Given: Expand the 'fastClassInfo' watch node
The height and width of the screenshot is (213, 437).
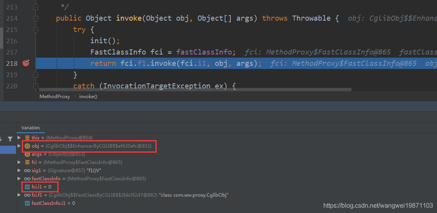Looking at the screenshot, I should (19, 178).
